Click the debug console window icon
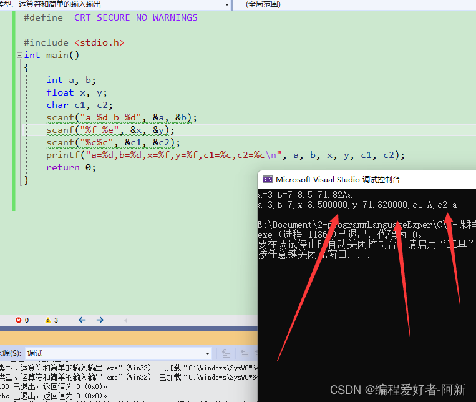Image resolution: width=476 pixels, height=402 pixels. [268, 179]
